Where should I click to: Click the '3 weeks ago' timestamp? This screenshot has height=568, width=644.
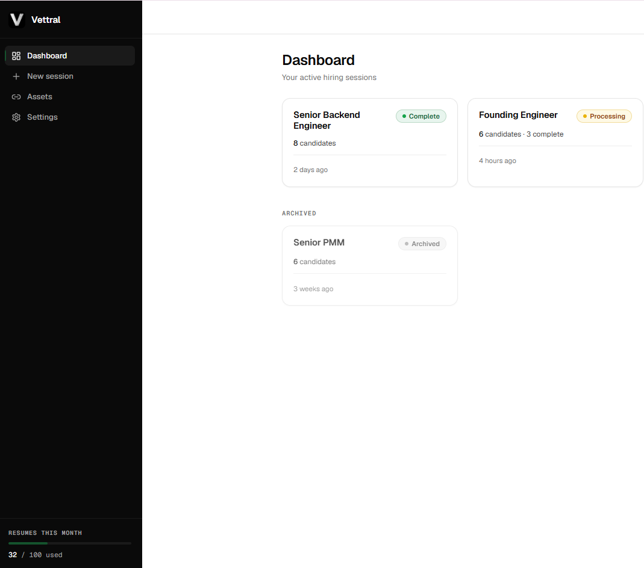pos(313,289)
